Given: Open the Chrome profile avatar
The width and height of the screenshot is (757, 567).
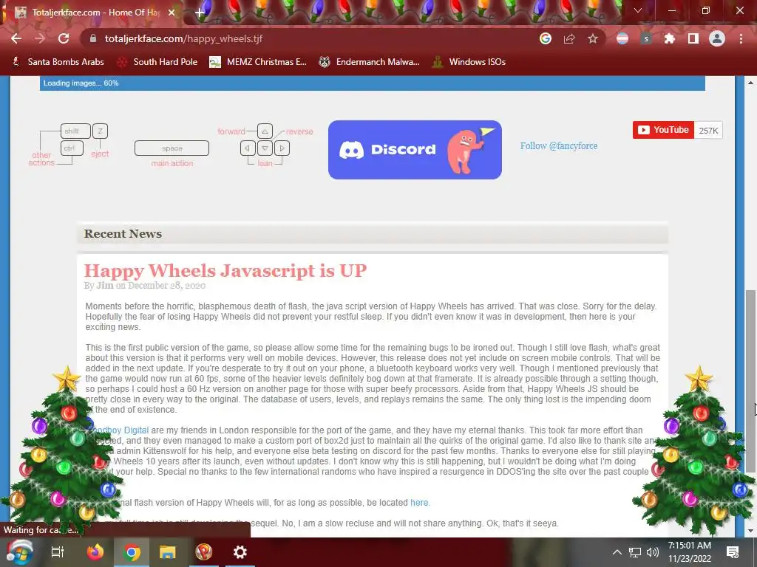Looking at the screenshot, I should click(x=717, y=38).
